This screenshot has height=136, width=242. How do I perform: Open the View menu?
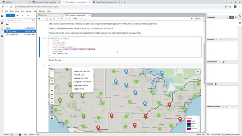click(x=17, y=11)
